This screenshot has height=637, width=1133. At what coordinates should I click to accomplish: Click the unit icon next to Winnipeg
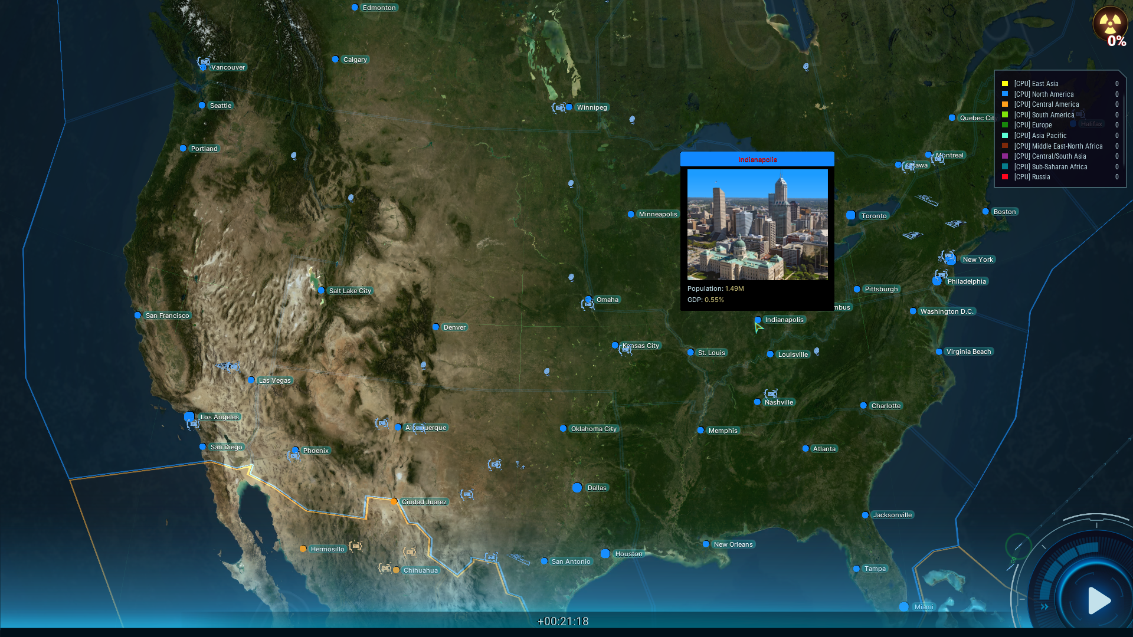pos(559,108)
